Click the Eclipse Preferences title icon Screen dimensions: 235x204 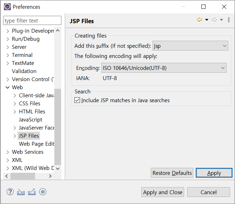[x=7, y=7]
